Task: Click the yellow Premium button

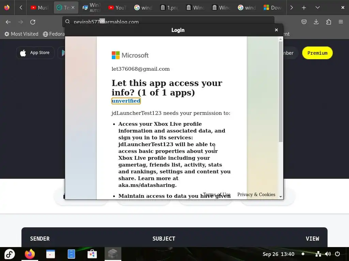Action: (x=317, y=53)
